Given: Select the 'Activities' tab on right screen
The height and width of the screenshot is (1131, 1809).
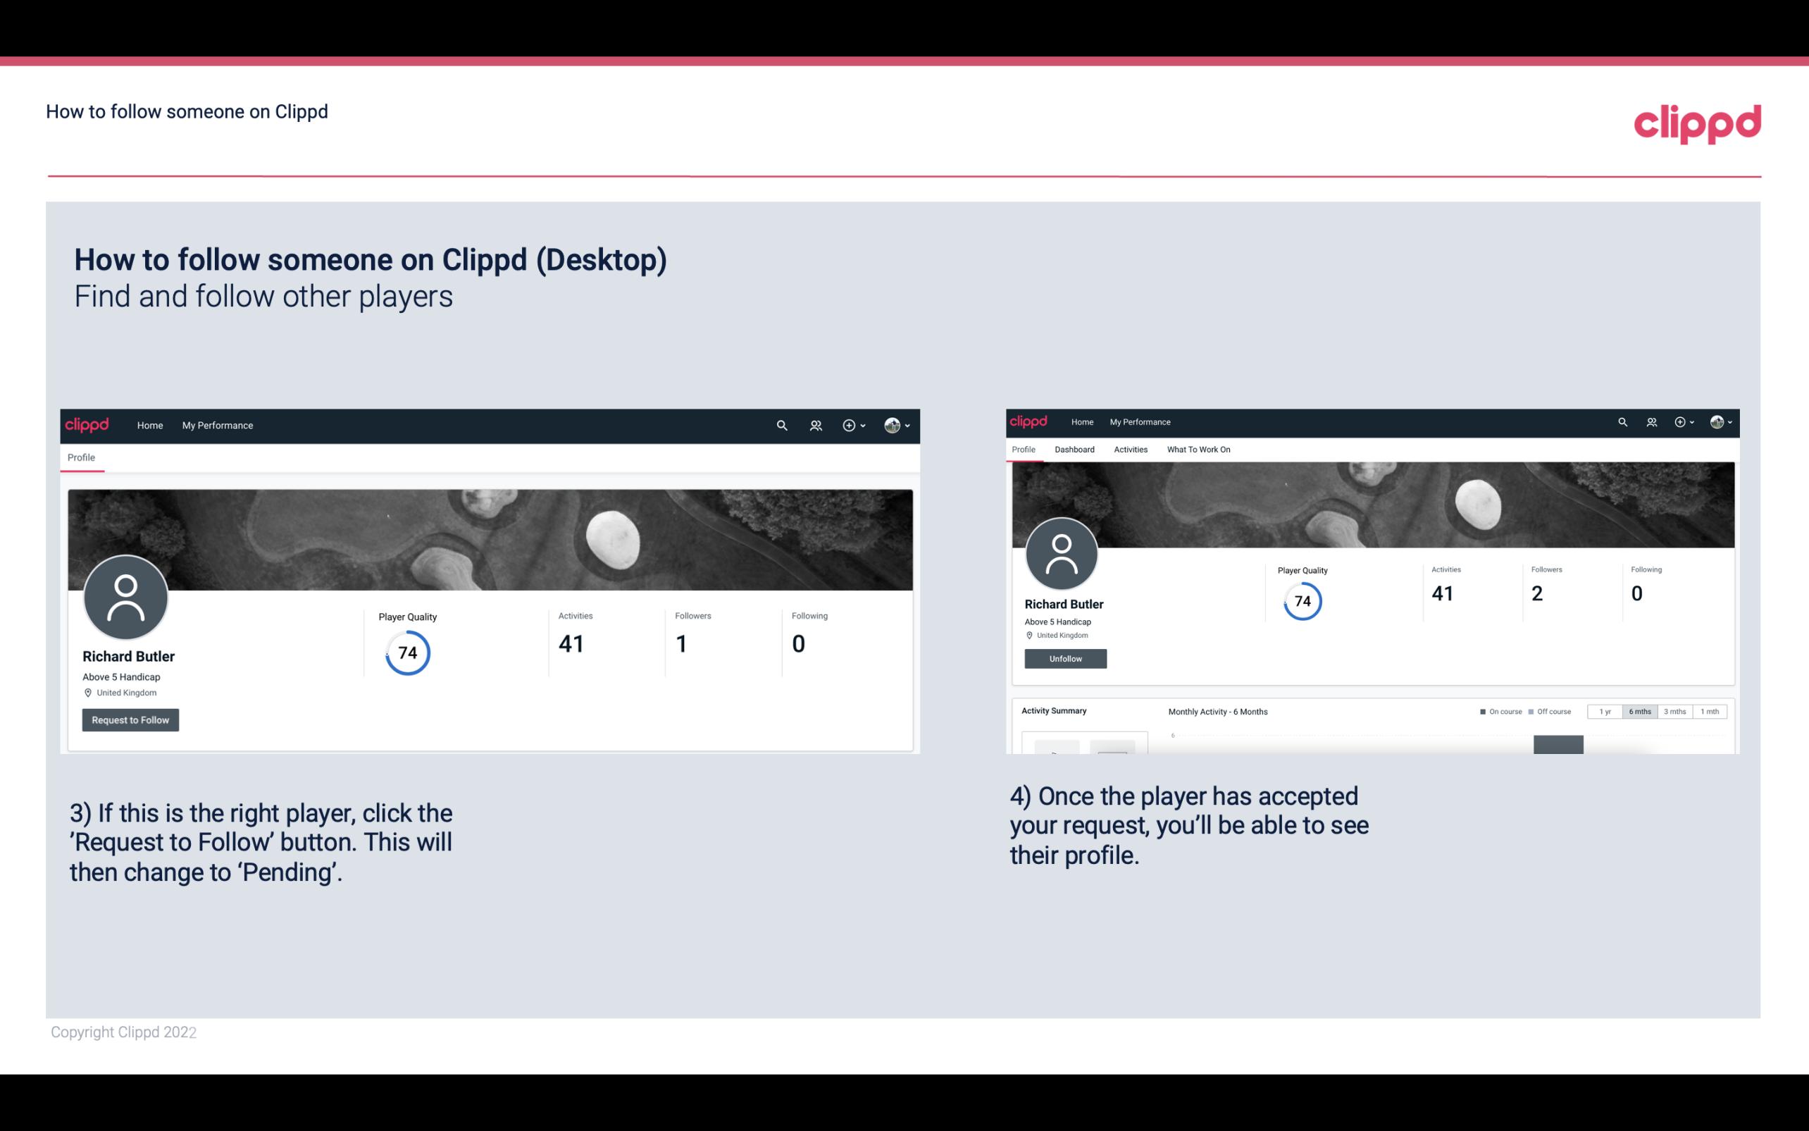Looking at the screenshot, I should click(x=1128, y=448).
